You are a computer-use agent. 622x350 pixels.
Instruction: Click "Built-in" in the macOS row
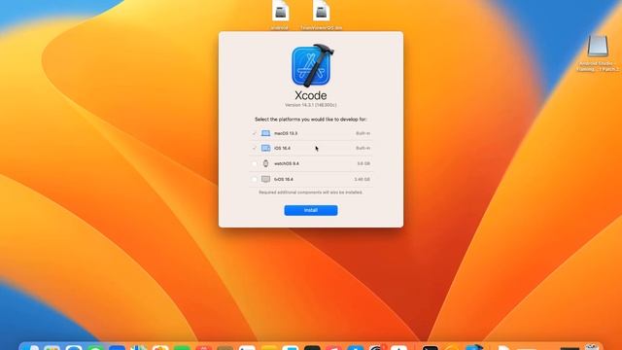pyautogui.click(x=363, y=133)
